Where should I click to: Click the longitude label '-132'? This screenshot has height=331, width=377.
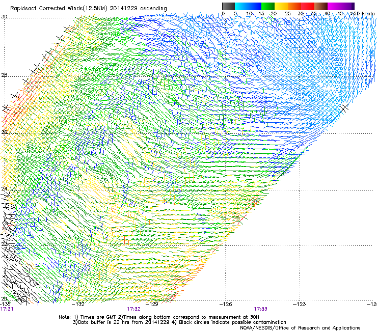(78, 304)
